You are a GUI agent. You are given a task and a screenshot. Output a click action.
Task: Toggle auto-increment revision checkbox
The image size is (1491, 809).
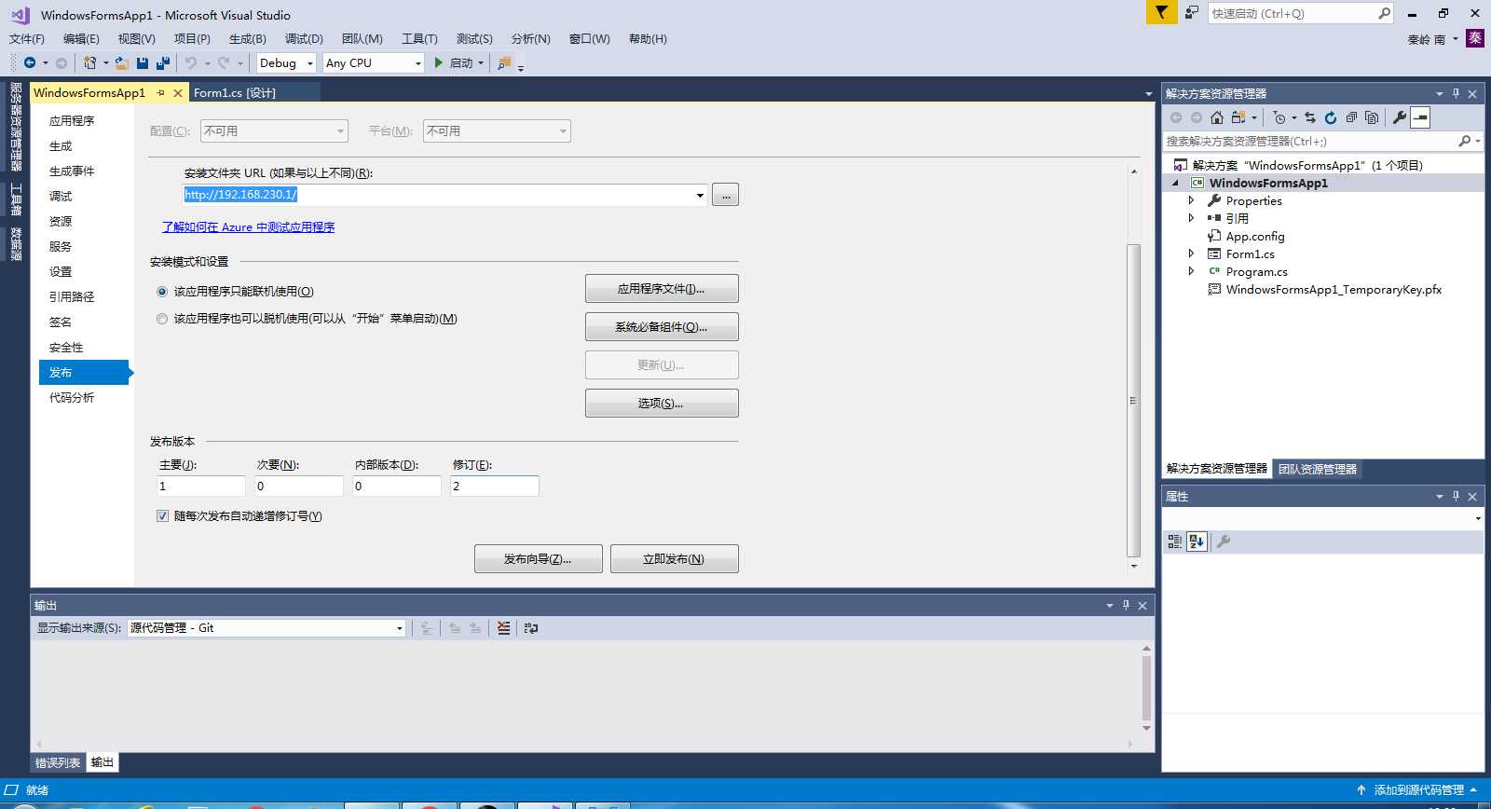[x=162, y=516]
